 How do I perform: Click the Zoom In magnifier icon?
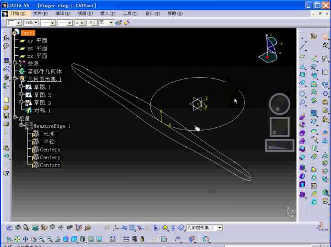(x=42, y=239)
